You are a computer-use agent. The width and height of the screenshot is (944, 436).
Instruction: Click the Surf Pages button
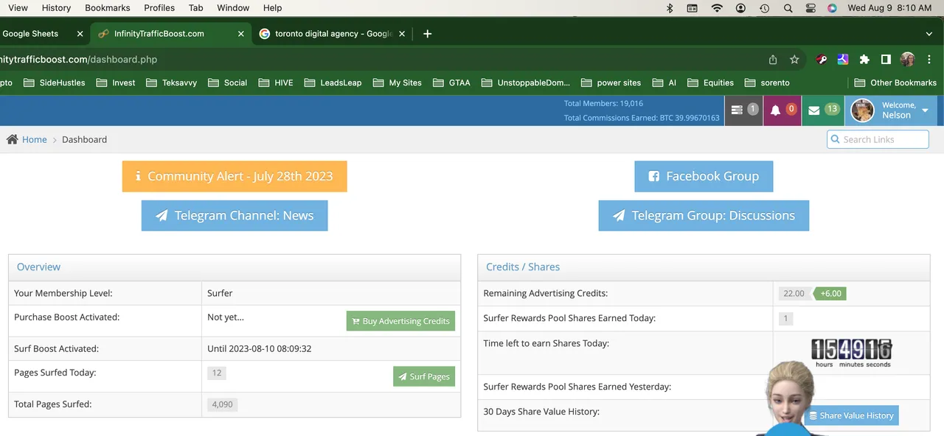tap(424, 376)
